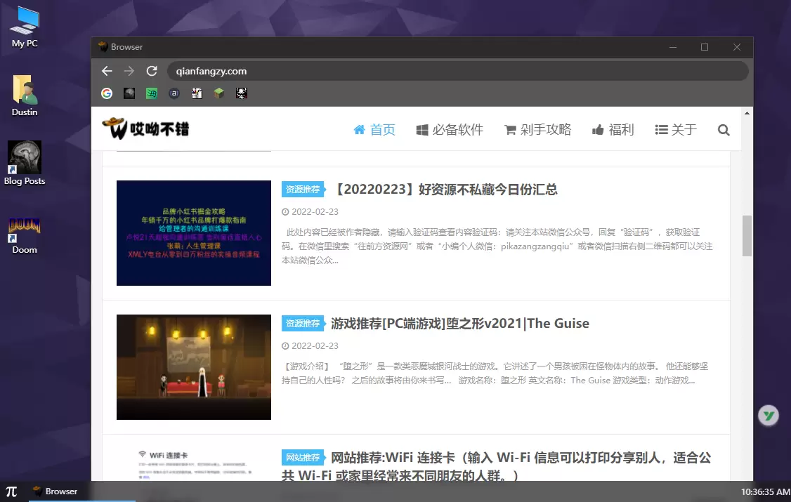Image resolution: width=791 pixels, height=502 pixels.
Task: Open the dark blue 20220223 post thumbnail
Action: (194, 233)
